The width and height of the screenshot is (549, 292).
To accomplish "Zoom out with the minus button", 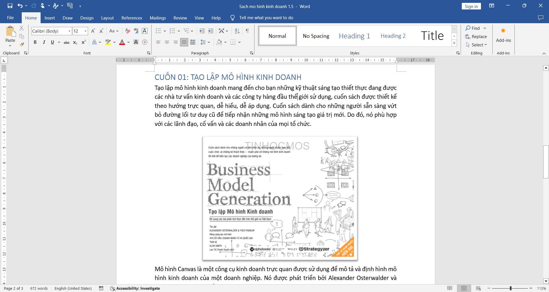I will click(489, 288).
